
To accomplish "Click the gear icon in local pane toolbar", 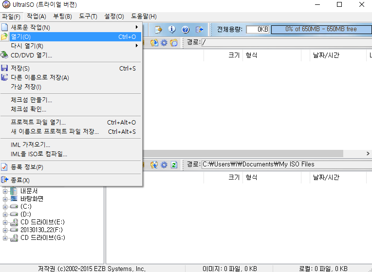I will (164, 164).
